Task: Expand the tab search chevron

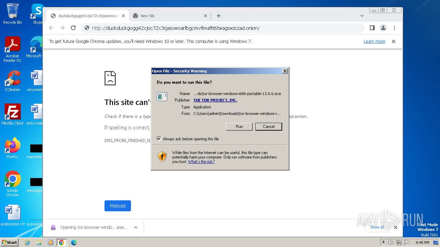Action: 362,16
